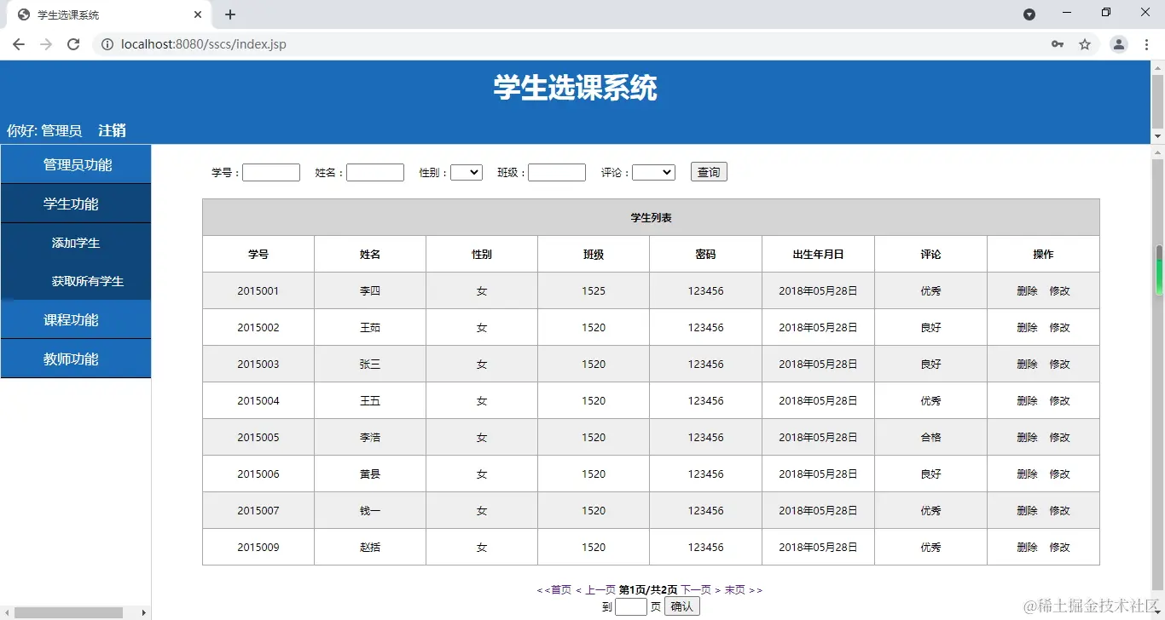Viewport: 1165px width, 620px height.
Task: Click the page number input before 确认
Action: pos(631,606)
